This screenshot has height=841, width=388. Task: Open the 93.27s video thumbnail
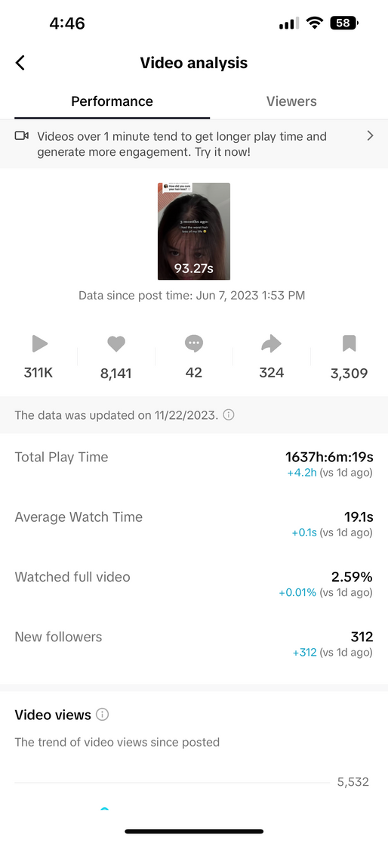click(x=194, y=231)
